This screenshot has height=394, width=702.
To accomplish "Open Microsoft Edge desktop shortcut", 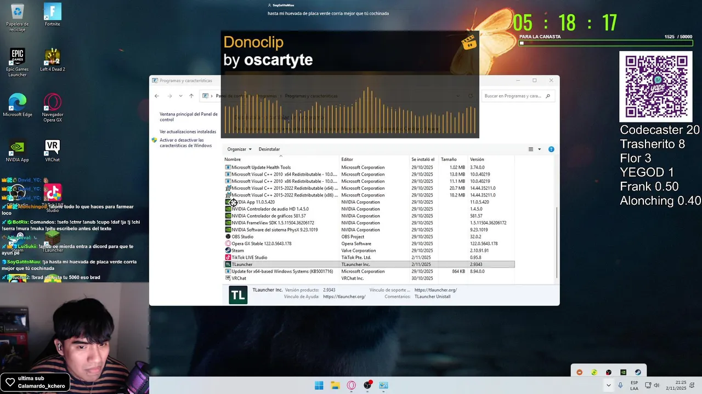I will 17,105.
